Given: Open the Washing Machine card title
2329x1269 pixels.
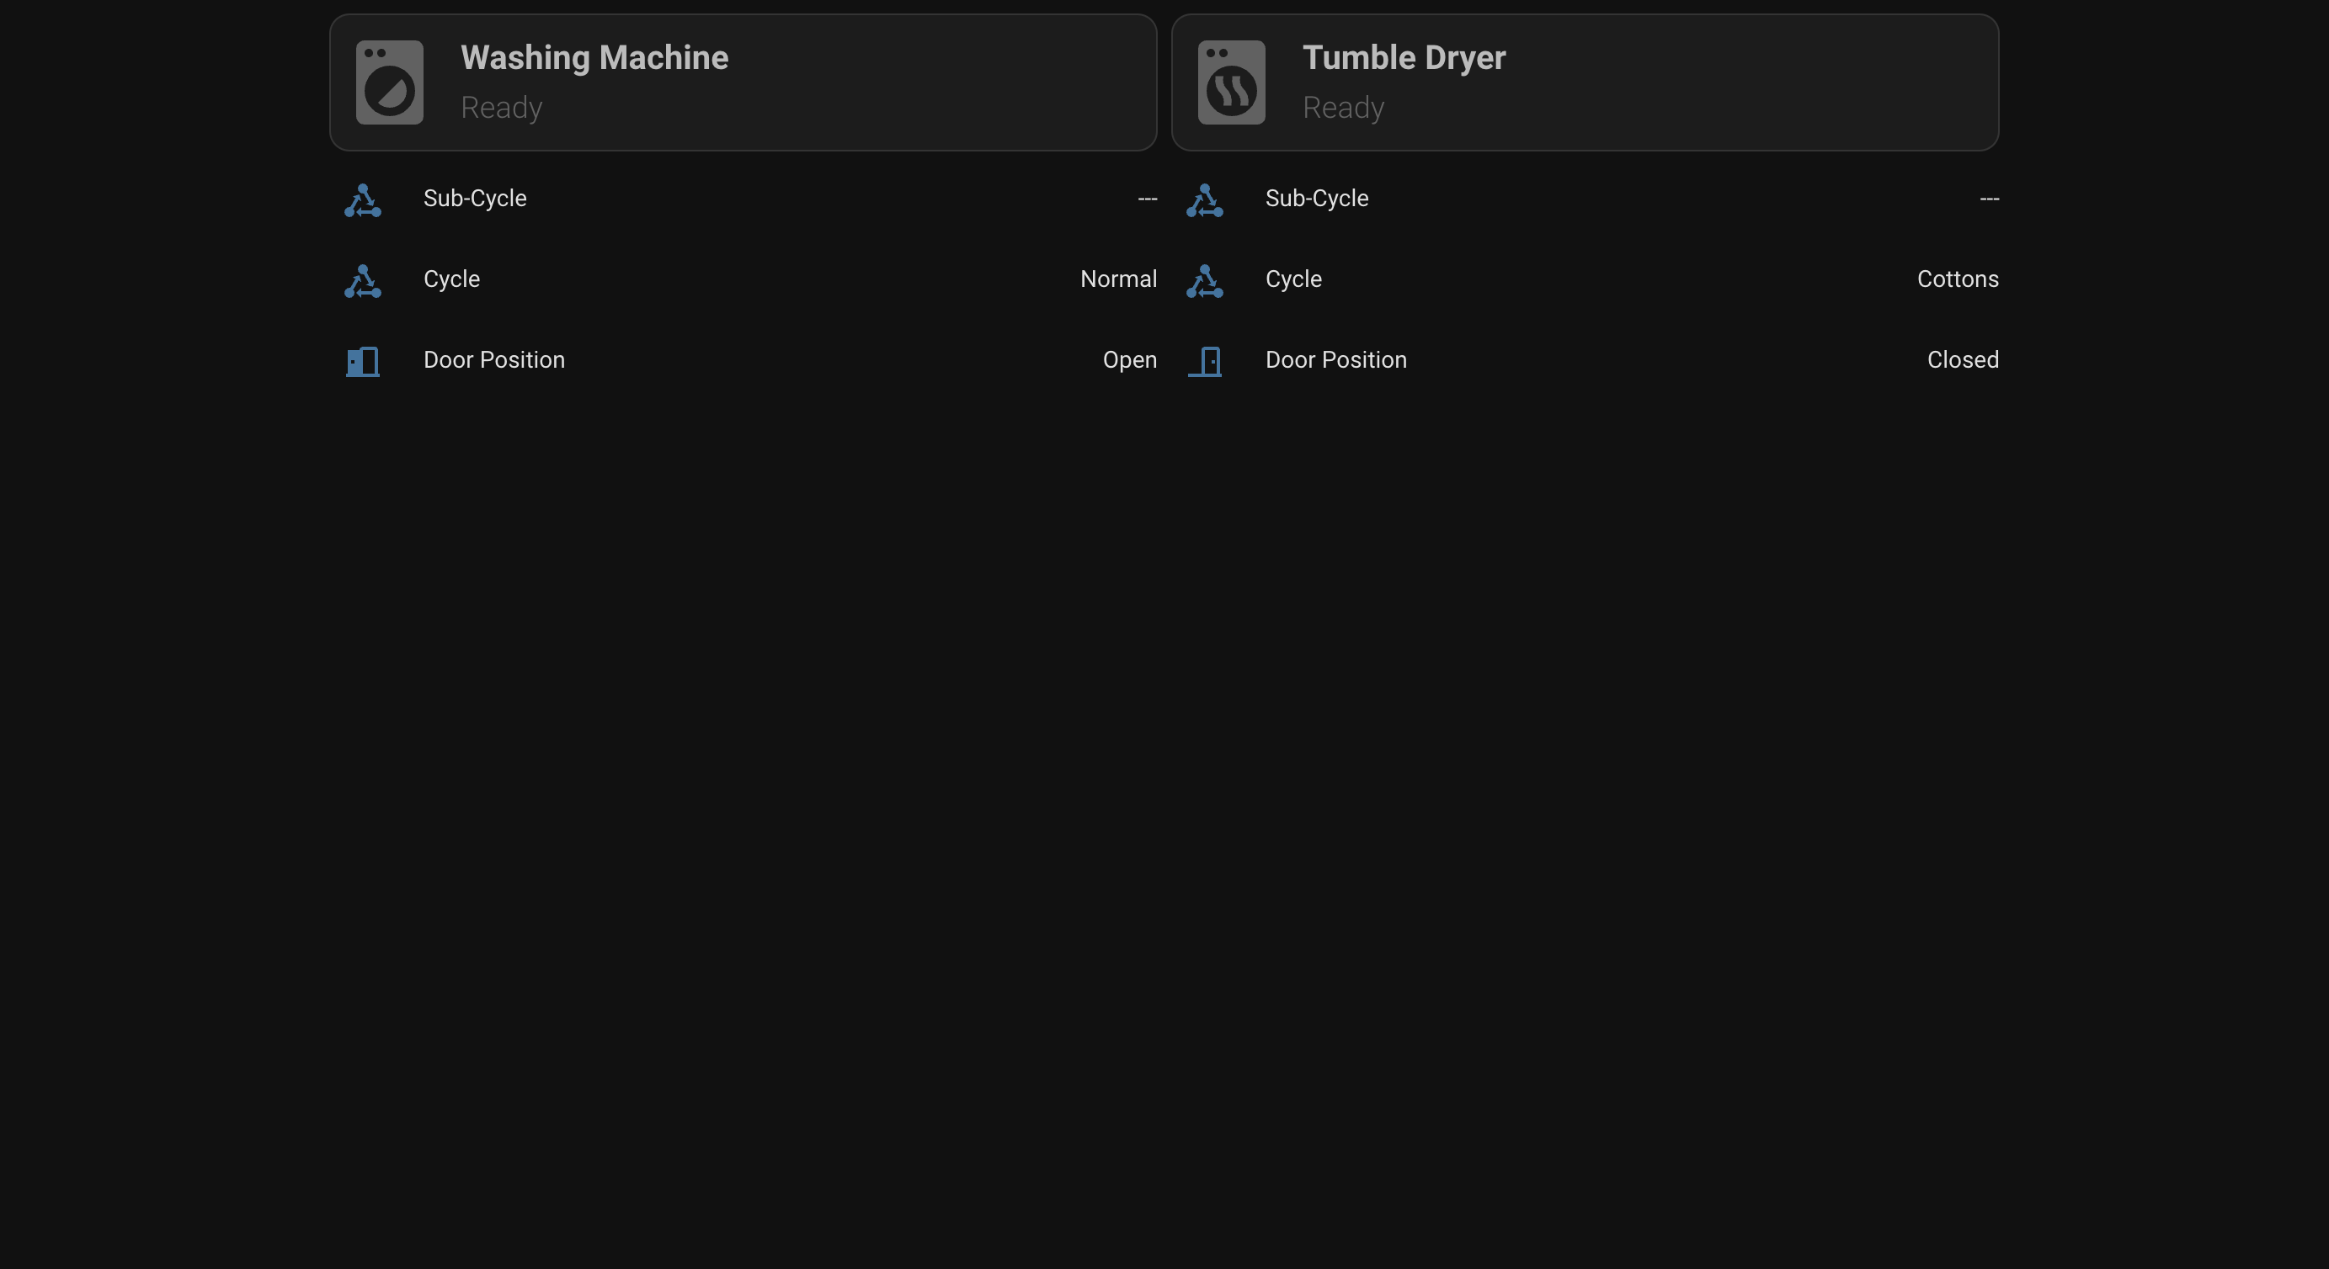Looking at the screenshot, I should pos(594,58).
